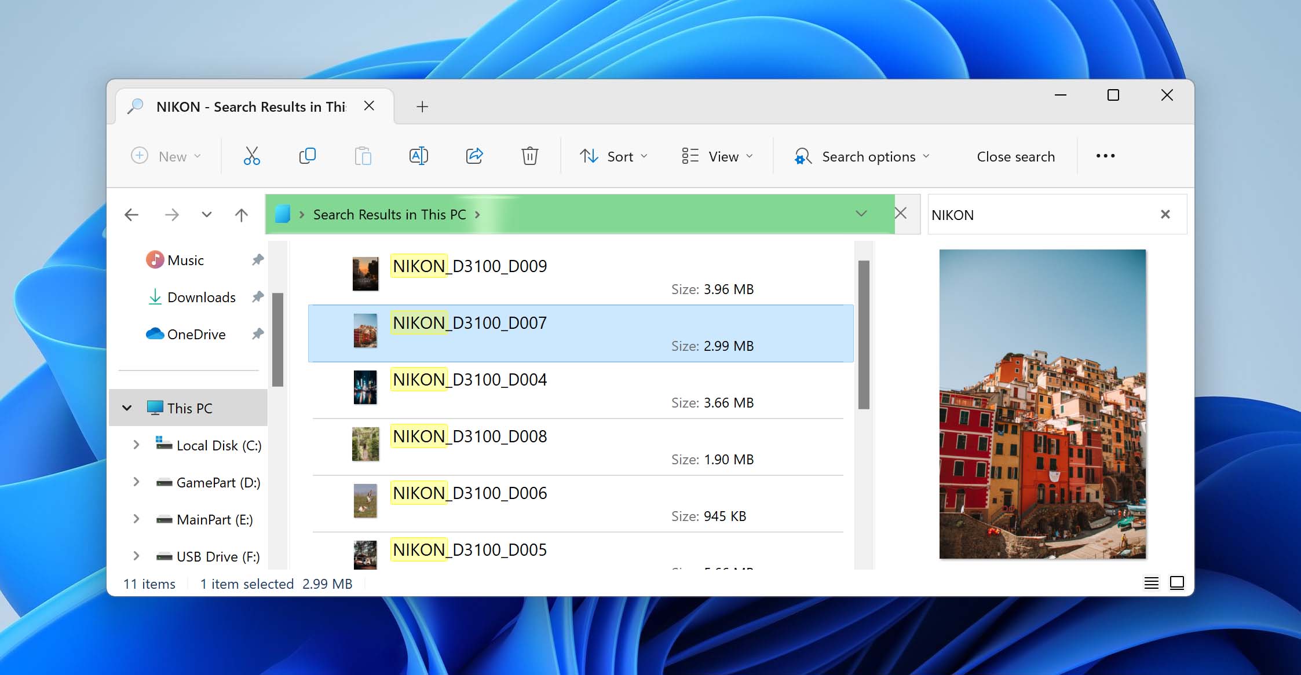This screenshot has height=675, width=1301.
Task: Click the Paste clipboard icon
Action: [363, 156]
